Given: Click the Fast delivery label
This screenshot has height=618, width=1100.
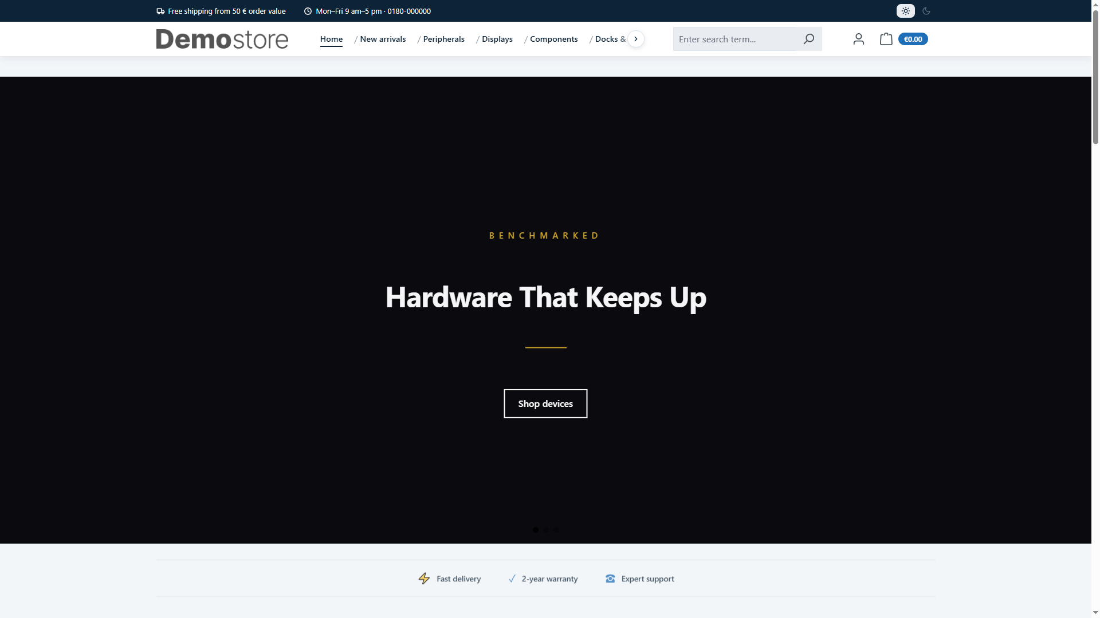Looking at the screenshot, I should pyautogui.click(x=458, y=579).
